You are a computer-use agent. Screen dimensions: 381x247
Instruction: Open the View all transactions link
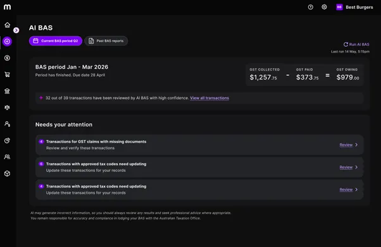click(x=209, y=98)
